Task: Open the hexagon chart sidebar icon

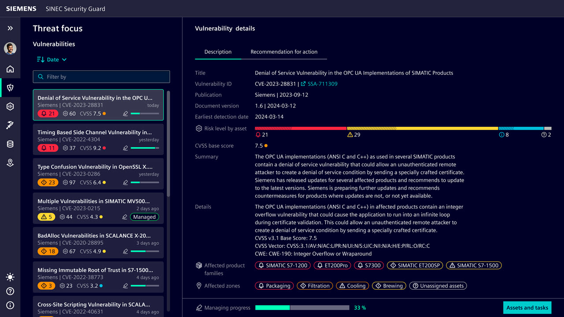Action: point(10,107)
